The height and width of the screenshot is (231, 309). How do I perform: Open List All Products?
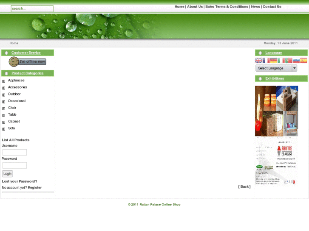tap(16, 140)
